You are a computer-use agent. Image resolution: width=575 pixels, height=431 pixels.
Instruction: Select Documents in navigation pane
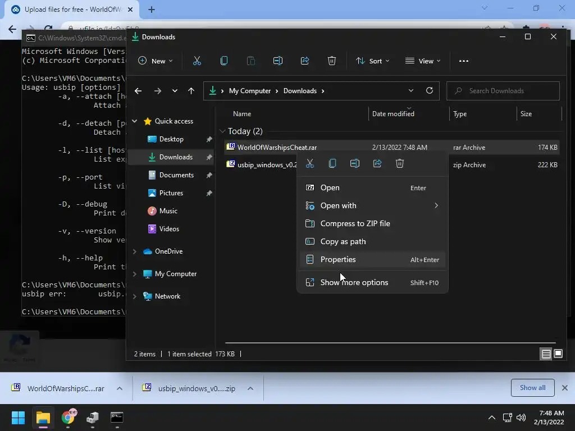click(176, 175)
